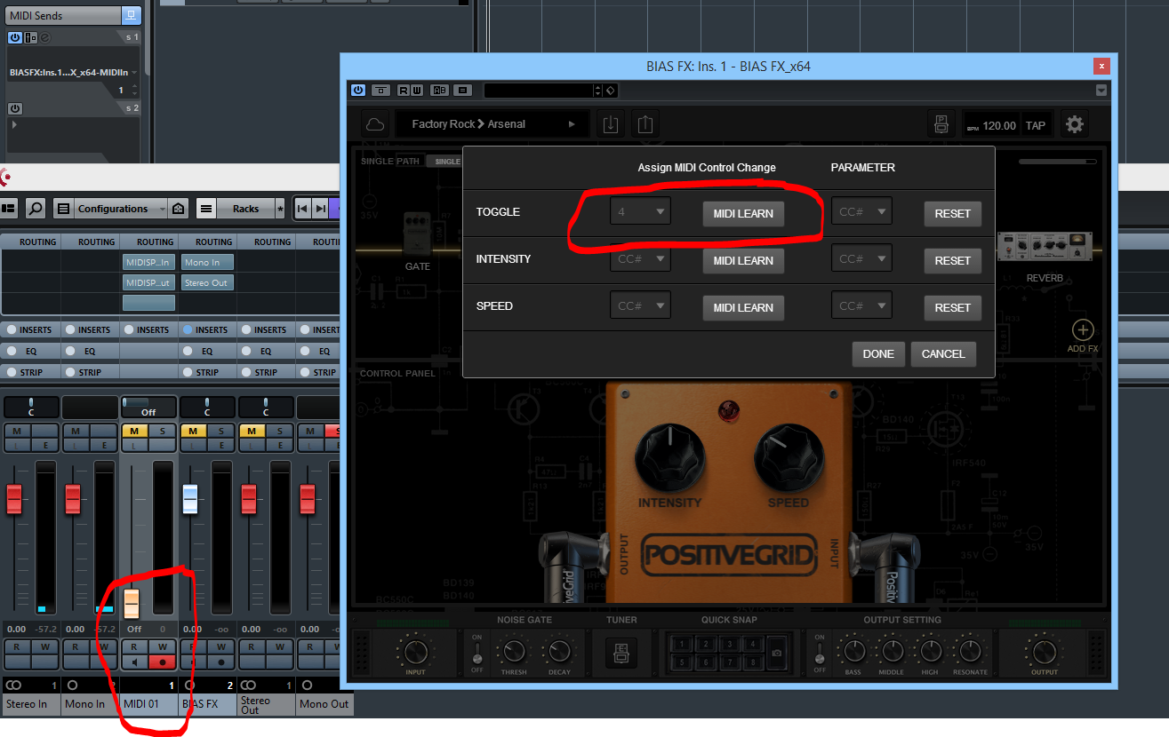This screenshot has width=1169, height=737.
Task: Click the Stereo Out routing slot
Action: (206, 282)
